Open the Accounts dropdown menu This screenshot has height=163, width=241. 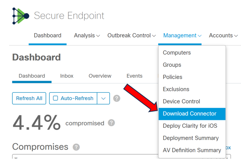pos(223,36)
